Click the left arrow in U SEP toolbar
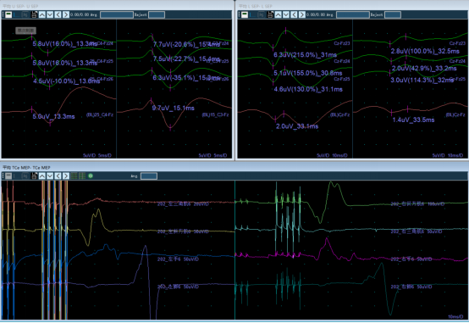 (58, 14)
